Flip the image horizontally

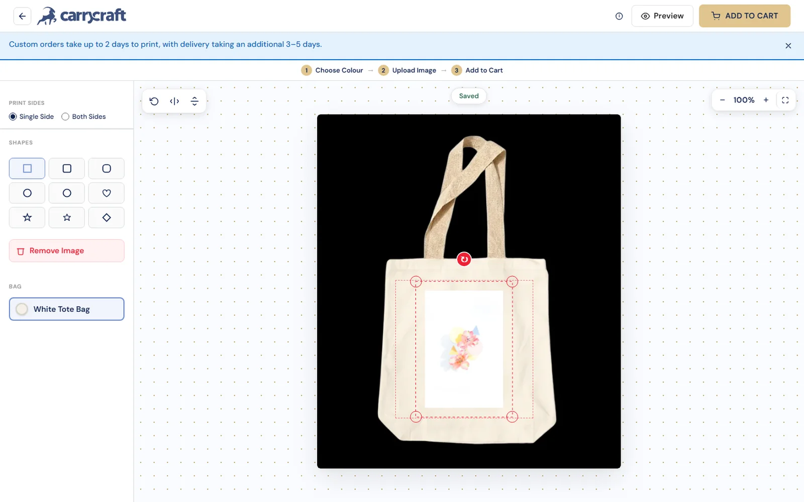[174, 101]
